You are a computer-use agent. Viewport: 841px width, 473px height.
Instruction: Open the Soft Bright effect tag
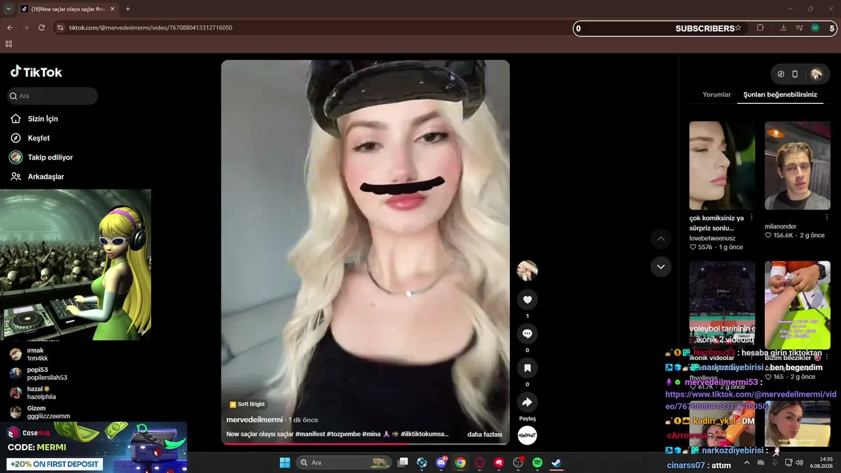pyautogui.click(x=248, y=404)
